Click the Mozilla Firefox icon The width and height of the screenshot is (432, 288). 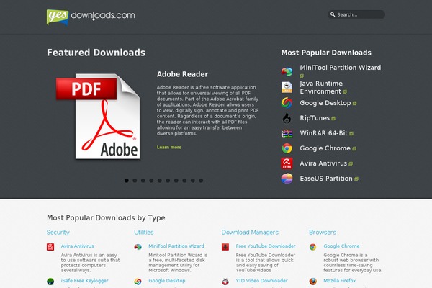point(312,282)
